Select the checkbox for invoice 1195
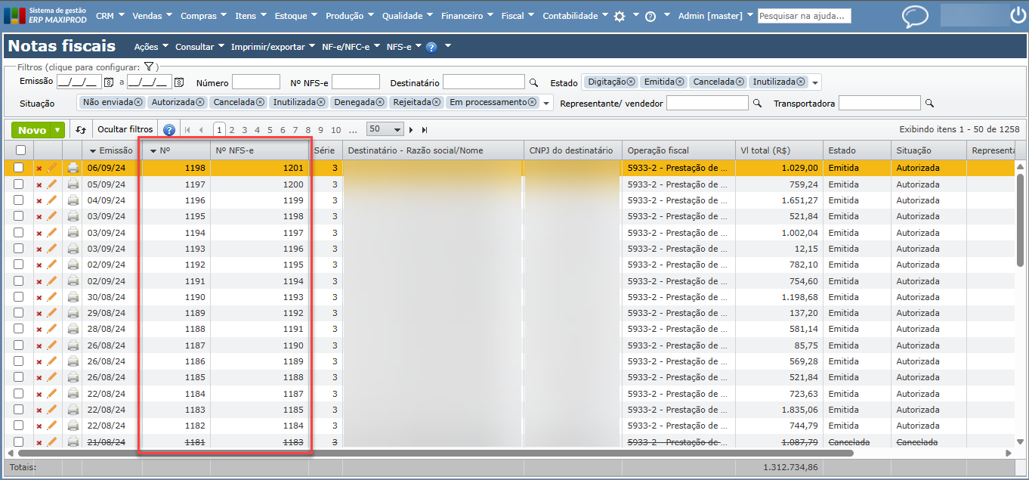This screenshot has width=1029, height=480. tap(19, 216)
